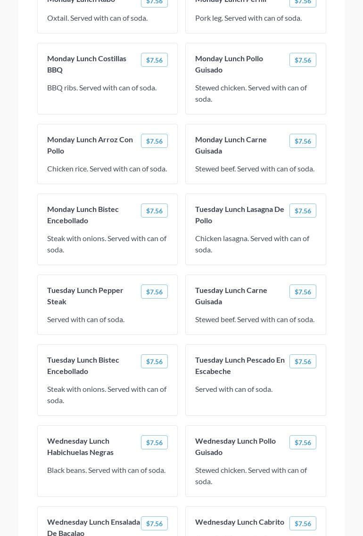This screenshot has width=363, height=536.
Task: Click the price button for Monday Lunch Costillas BBQ
Action: pos(154,60)
